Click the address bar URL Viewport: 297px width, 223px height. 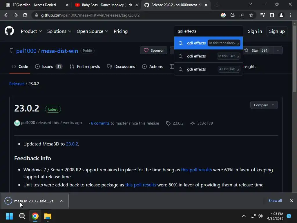coord(90,15)
